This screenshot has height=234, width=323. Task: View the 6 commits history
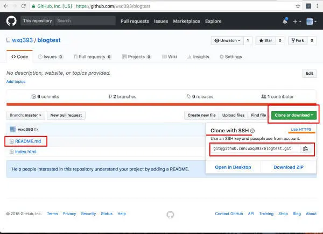pos(45,96)
